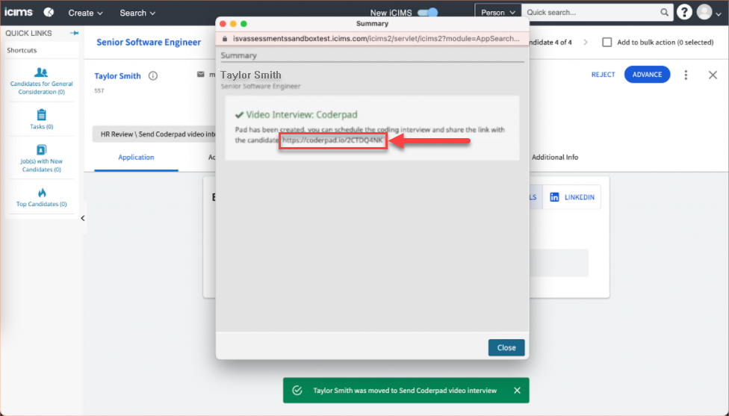Click the email envelope icon
The height and width of the screenshot is (416, 729).
(200, 75)
